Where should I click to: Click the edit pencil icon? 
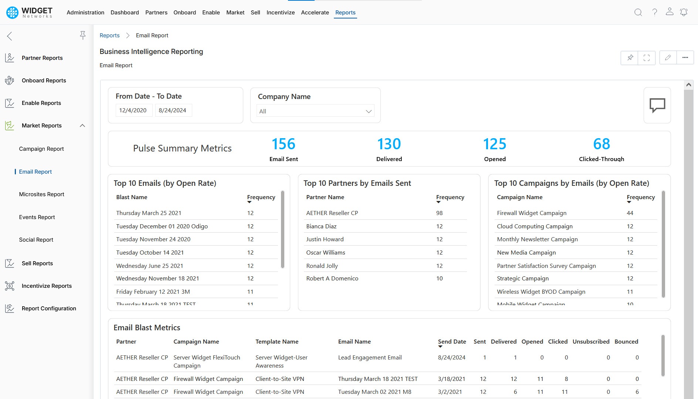click(668, 58)
